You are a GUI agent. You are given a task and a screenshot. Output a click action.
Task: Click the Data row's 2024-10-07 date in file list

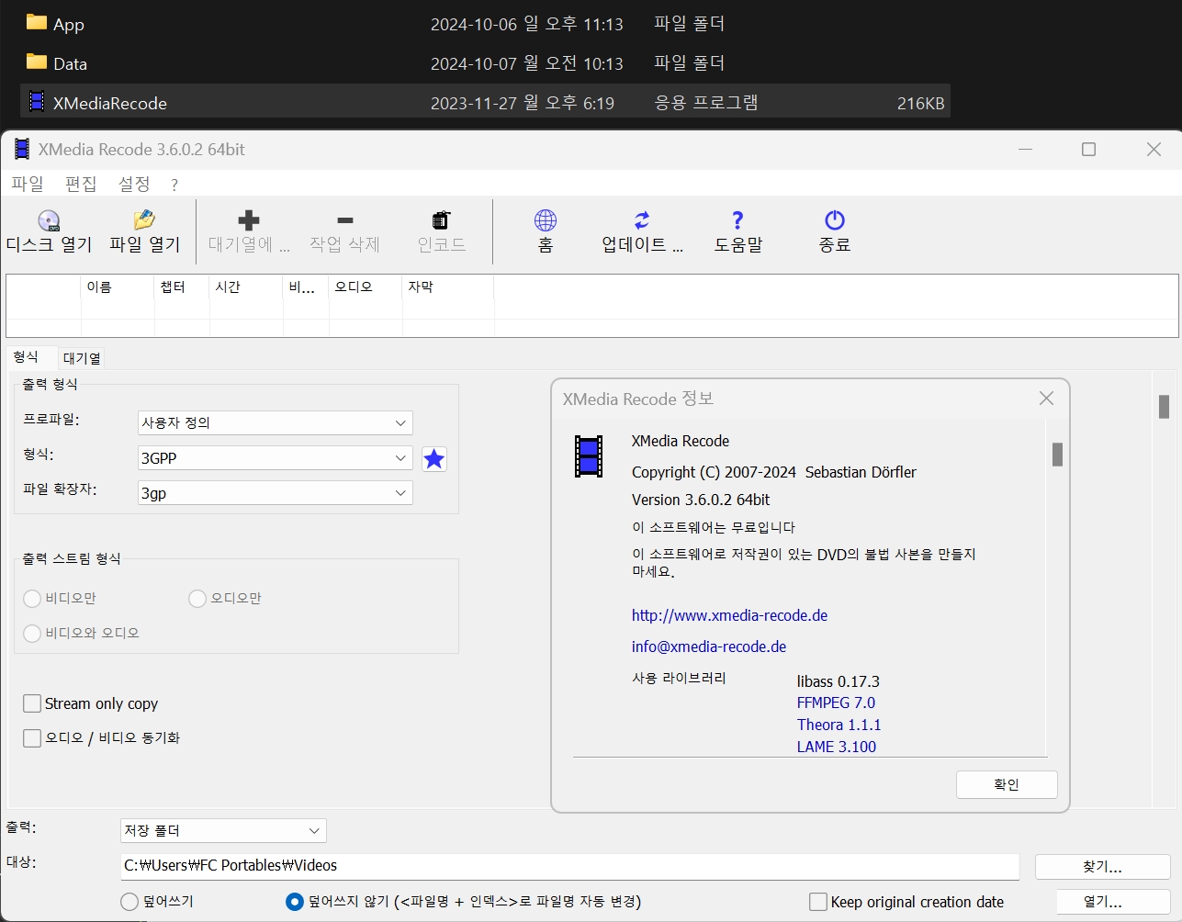tap(527, 63)
